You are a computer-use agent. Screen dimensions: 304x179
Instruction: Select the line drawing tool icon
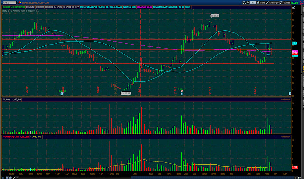[14, 178]
